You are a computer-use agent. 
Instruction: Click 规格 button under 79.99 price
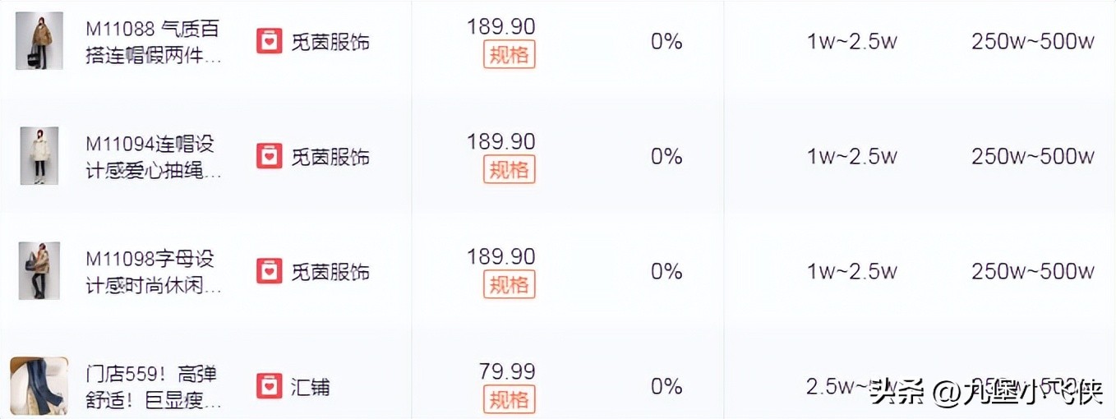click(x=509, y=400)
